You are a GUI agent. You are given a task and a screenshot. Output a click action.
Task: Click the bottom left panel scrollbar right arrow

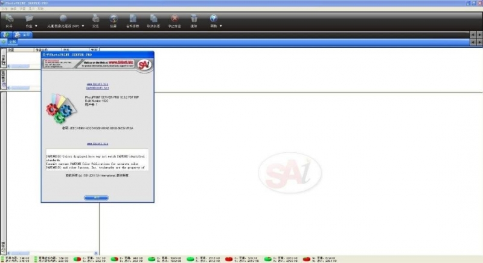(x=96, y=253)
